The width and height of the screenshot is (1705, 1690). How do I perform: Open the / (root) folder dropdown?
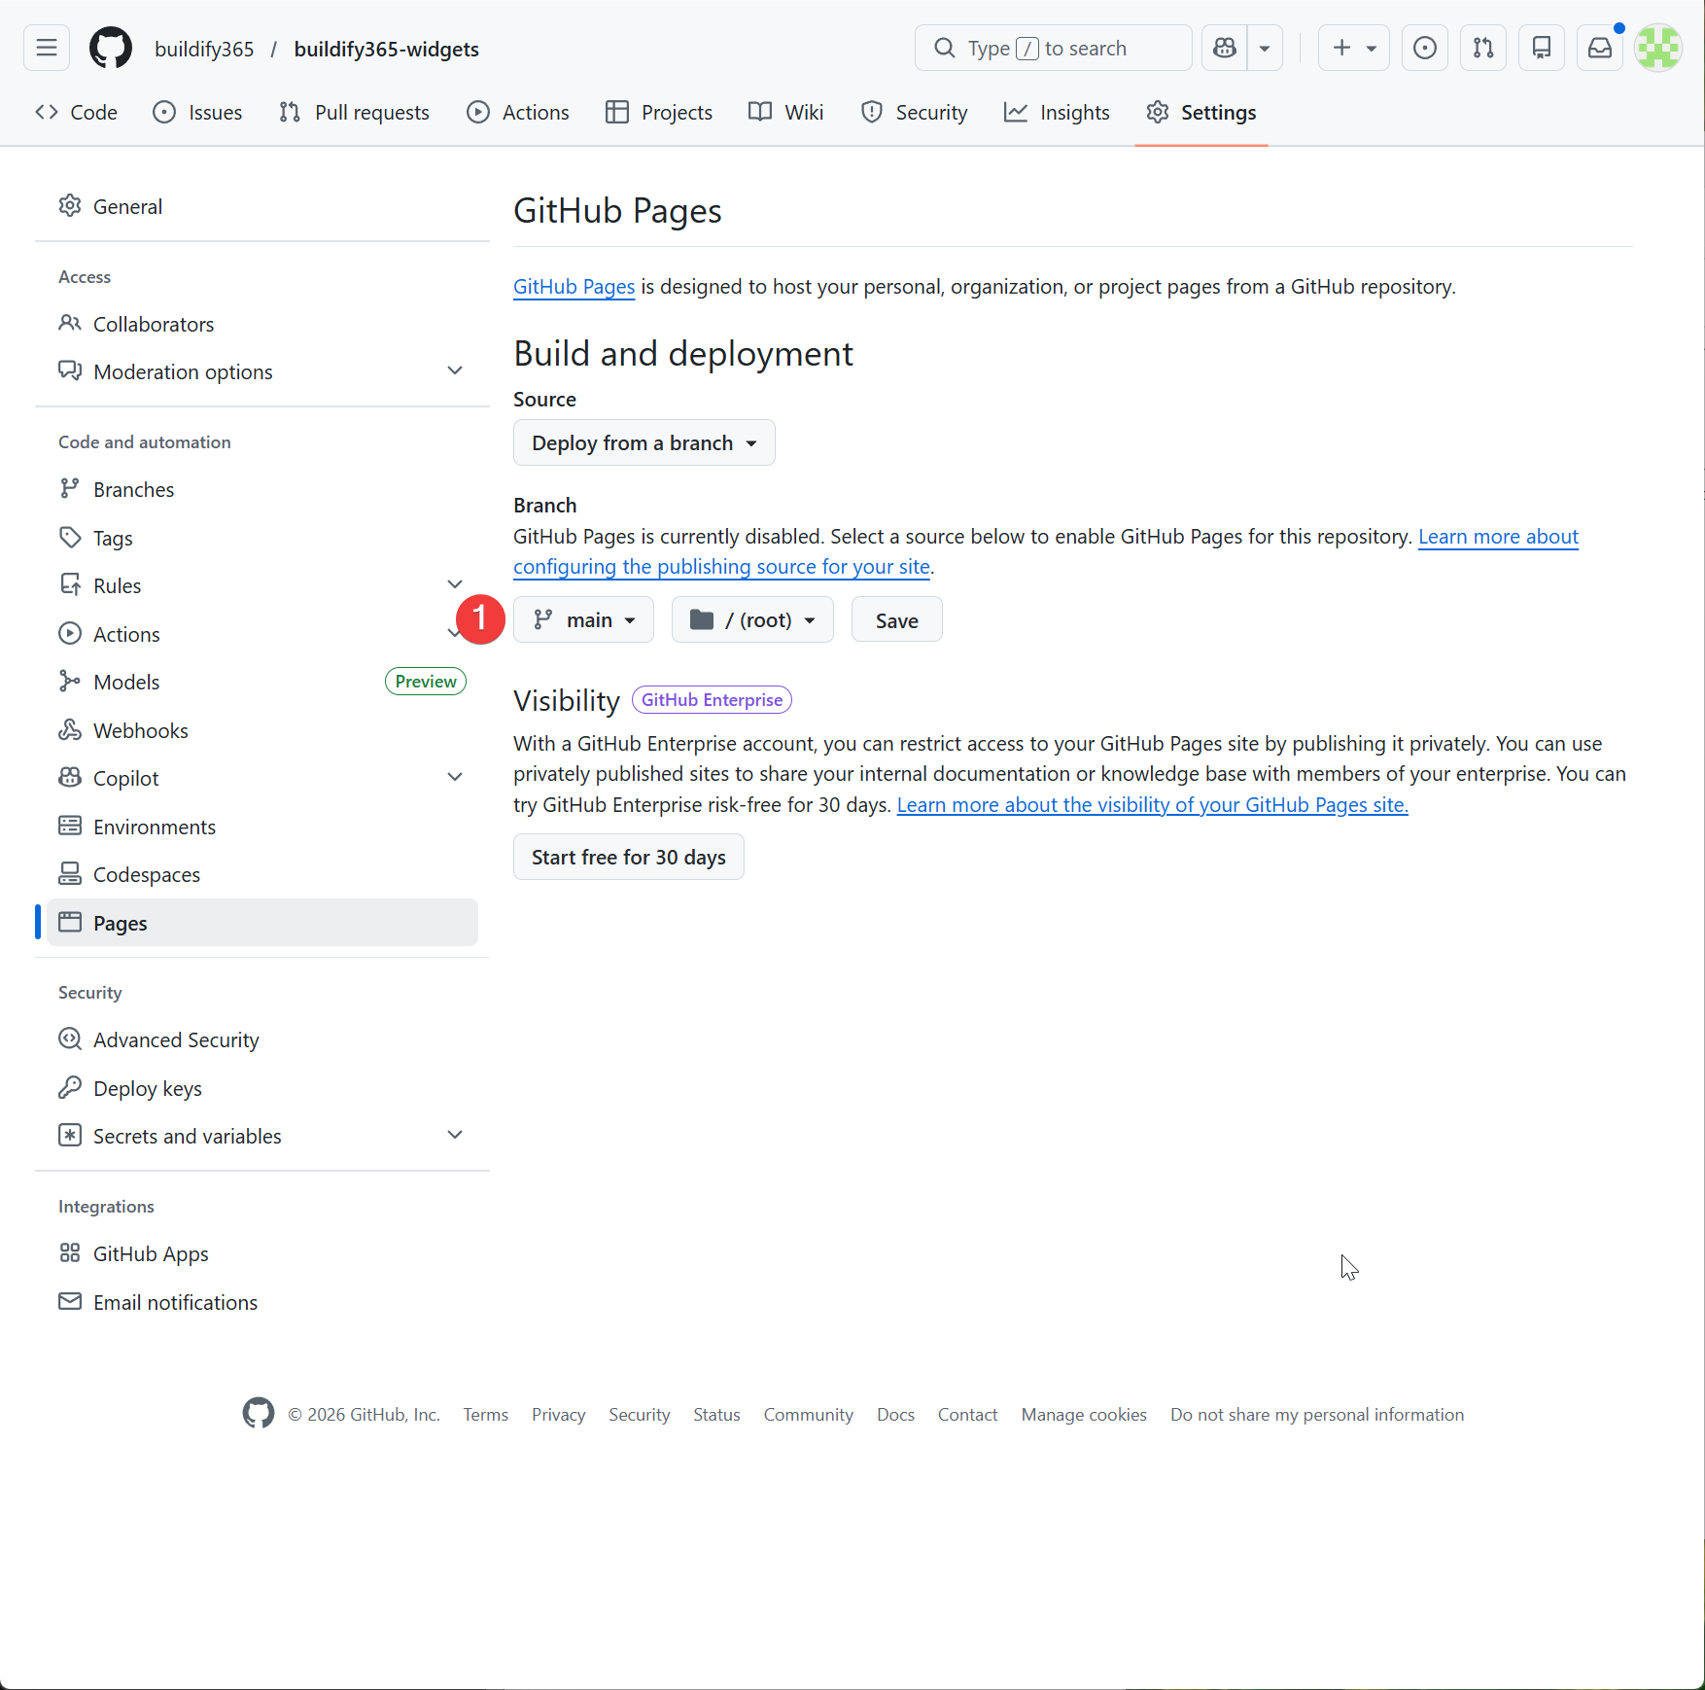(752, 620)
